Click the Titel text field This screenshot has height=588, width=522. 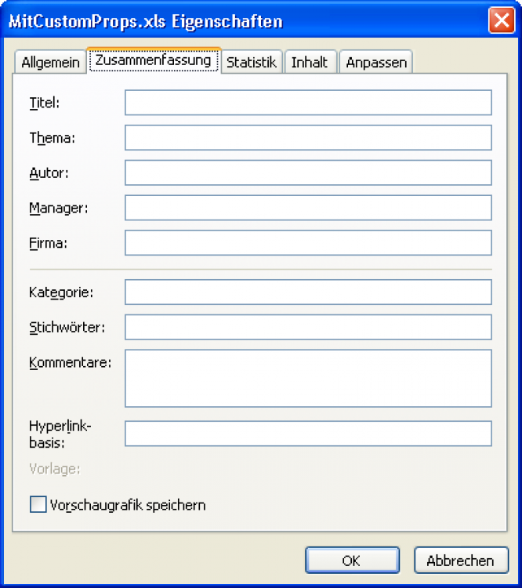308,103
